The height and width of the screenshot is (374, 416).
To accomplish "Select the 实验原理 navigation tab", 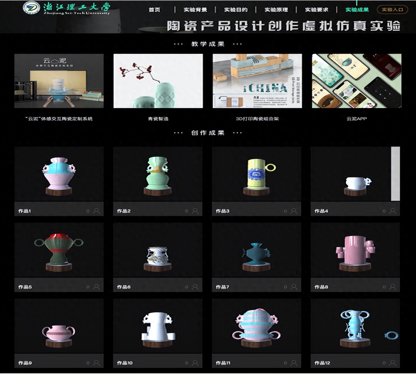I will (276, 10).
